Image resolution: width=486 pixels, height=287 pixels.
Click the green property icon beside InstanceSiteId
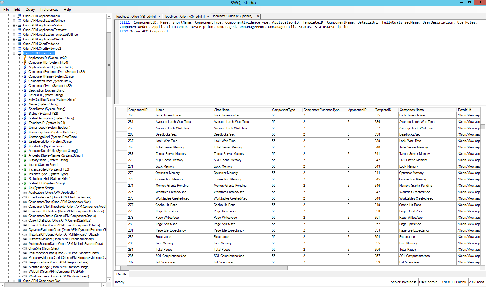tap(25, 169)
